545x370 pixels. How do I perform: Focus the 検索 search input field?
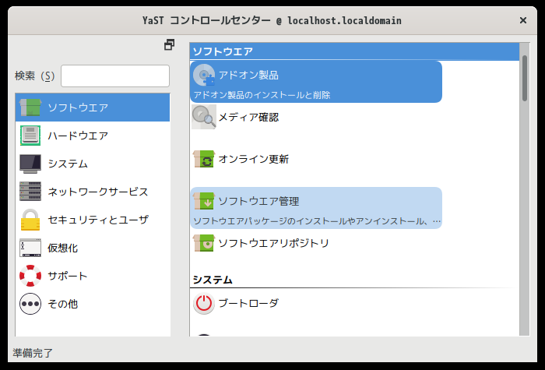tap(115, 76)
